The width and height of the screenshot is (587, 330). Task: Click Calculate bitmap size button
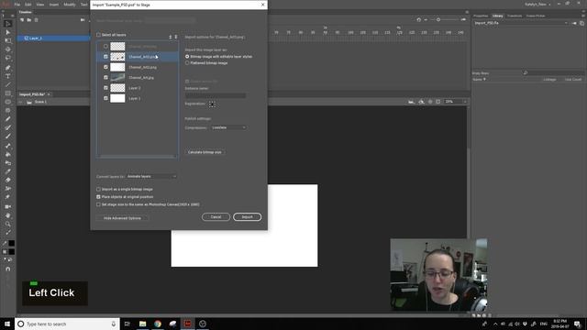click(x=205, y=152)
